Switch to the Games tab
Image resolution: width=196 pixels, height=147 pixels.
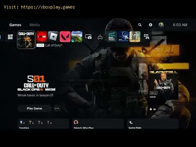point(15,25)
